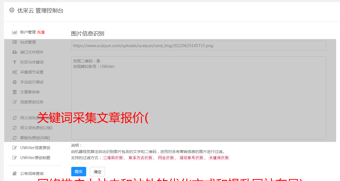
Task: Click the 优采云 管理控制台 title
Action: tap(40, 11)
